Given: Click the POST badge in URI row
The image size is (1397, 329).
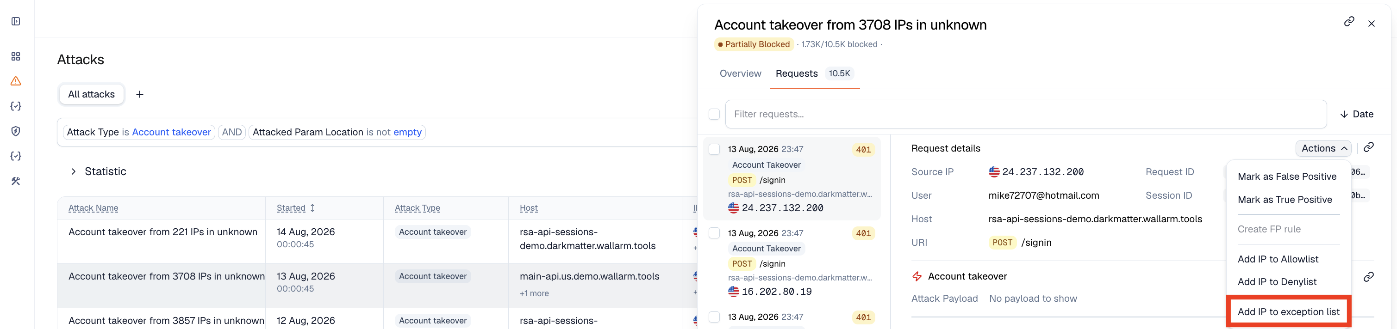Looking at the screenshot, I should 1002,243.
